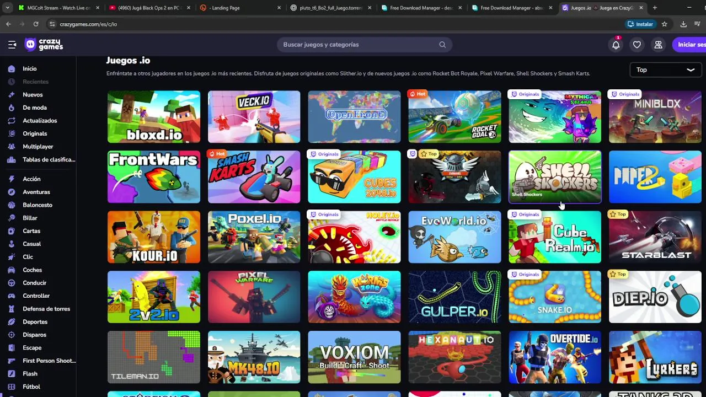Click the browser address bar URL
Viewport: 706px width, 397px height.
(x=88, y=24)
